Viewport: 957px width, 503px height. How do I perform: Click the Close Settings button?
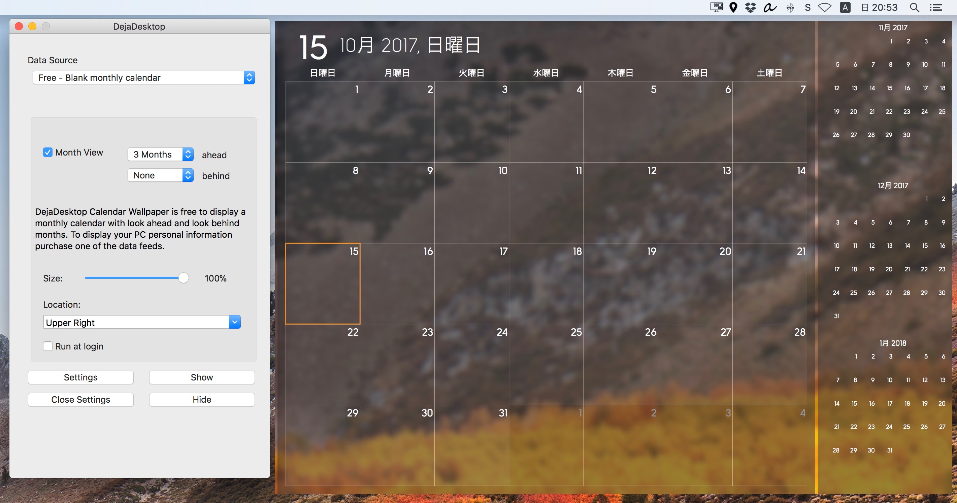(81, 399)
